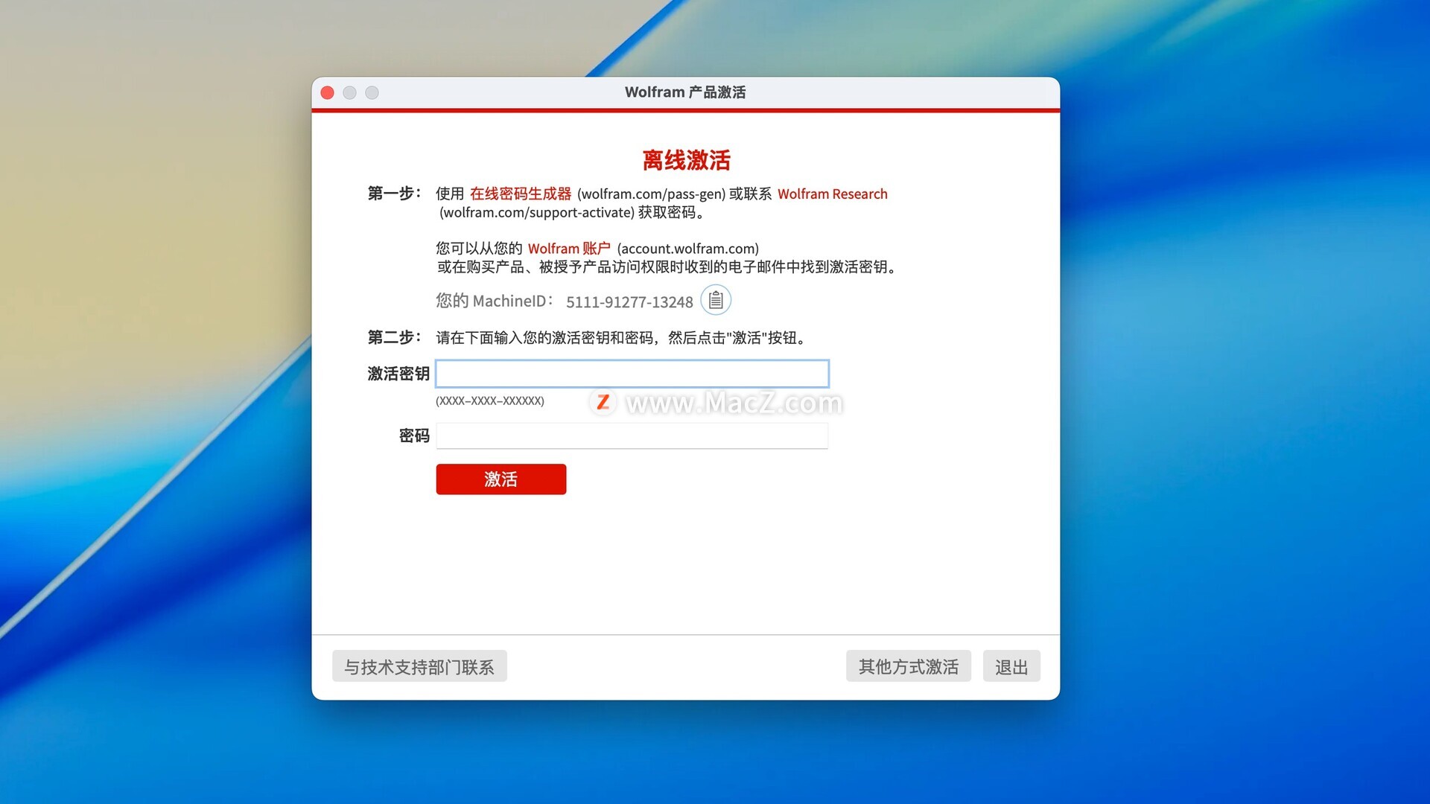
Task: Click the 退出 button
Action: pos(1011,666)
